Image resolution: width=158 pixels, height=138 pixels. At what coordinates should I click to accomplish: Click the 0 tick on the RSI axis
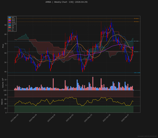pyautogui.click(x=6, y=113)
